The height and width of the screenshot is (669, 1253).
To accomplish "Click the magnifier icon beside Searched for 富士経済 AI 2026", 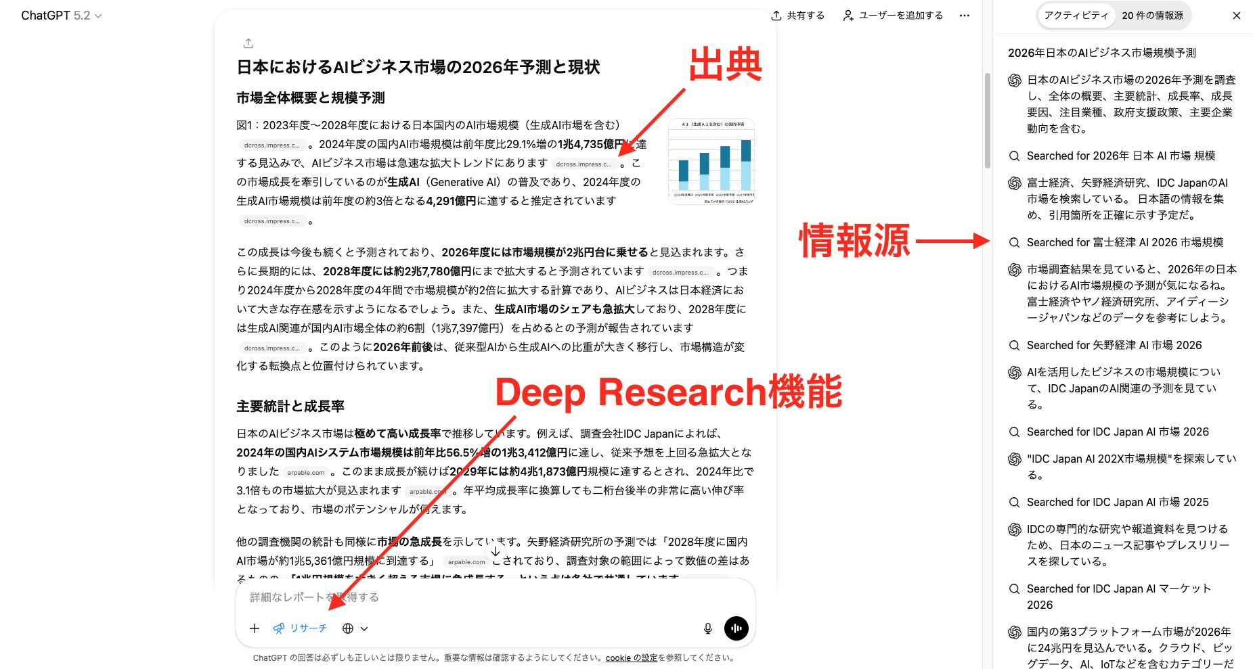I will (x=1014, y=241).
